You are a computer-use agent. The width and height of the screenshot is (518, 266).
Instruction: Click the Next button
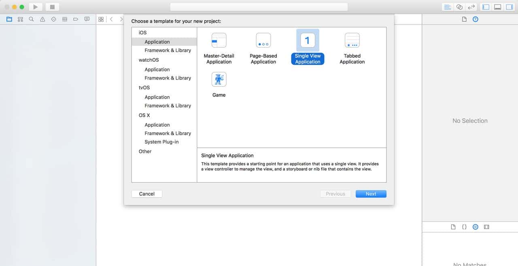point(371,194)
